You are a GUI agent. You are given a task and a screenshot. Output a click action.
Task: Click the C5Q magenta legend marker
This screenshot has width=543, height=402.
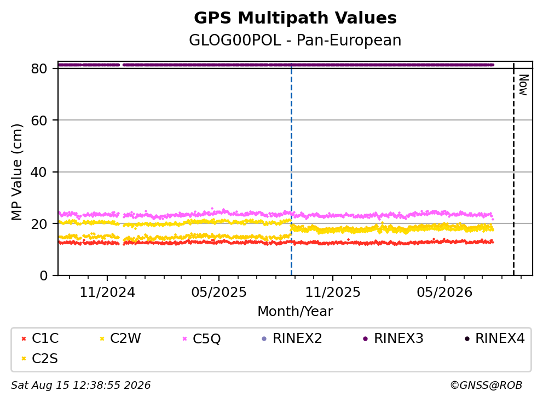(184, 338)
